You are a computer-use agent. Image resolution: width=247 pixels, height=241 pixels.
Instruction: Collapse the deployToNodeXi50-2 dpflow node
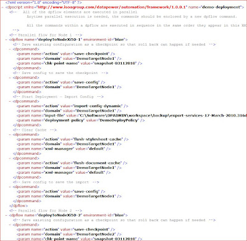click(x=6, y=215)
